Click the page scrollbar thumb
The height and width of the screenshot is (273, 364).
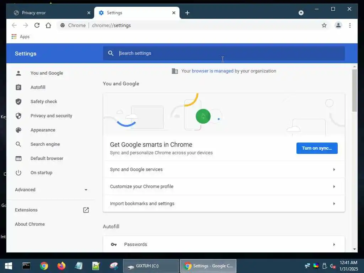pos(354,91)
